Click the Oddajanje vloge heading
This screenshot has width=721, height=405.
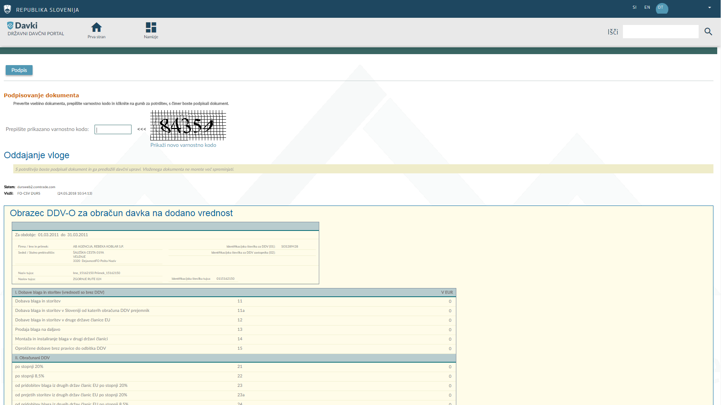37,155
